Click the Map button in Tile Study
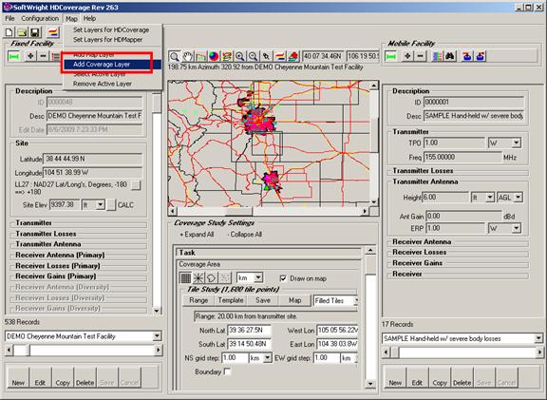547x400 pixels. [294, 300]
